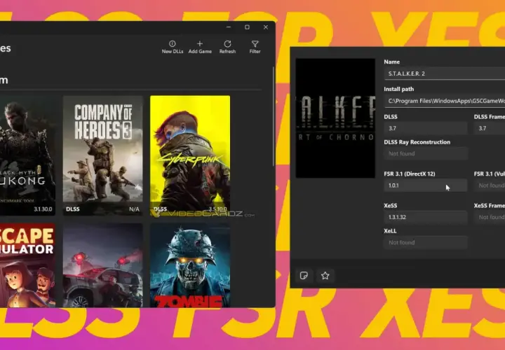Viewport: 505px width, 350px height.
Task: Refresh the game library
Action: click(227, 43)
